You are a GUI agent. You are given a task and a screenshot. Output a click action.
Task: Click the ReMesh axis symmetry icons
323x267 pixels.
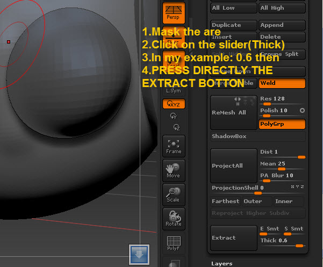click(x=244, y=100)
